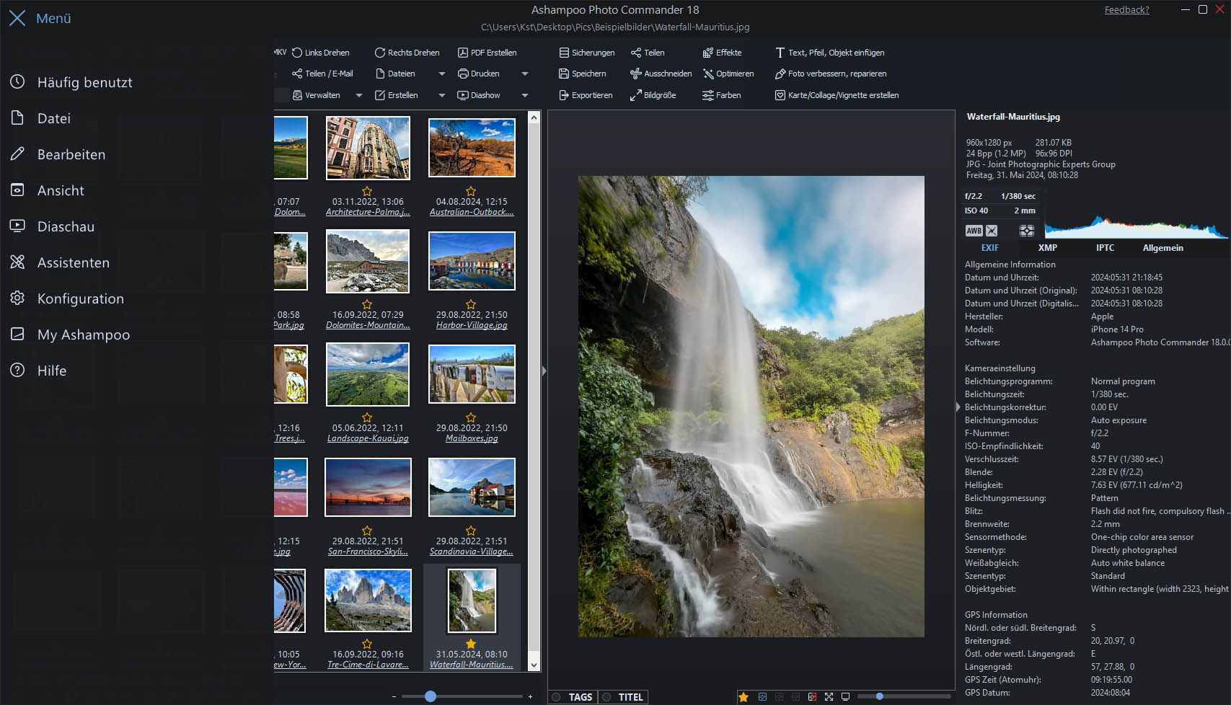The height and width of the screenshot is (705, 1231).
Task: Click the Feedback? link
Action: click(x=1126, y=10)
